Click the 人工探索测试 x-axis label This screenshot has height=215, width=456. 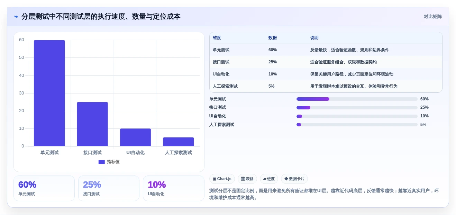pos(179,152)
